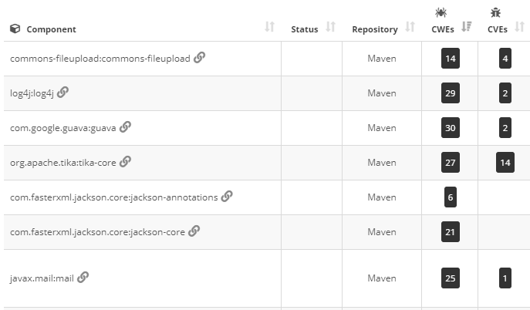Viewport: 530px width, 310px height.
Task: Open javax.mail:mail link icon
Action: click(83, 278)
